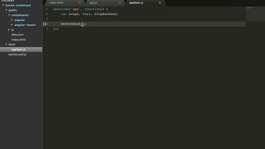The height and width of the screenshot is (149, 265).
Task: Click the closing '});' on line 5
Action: point(56,29)
